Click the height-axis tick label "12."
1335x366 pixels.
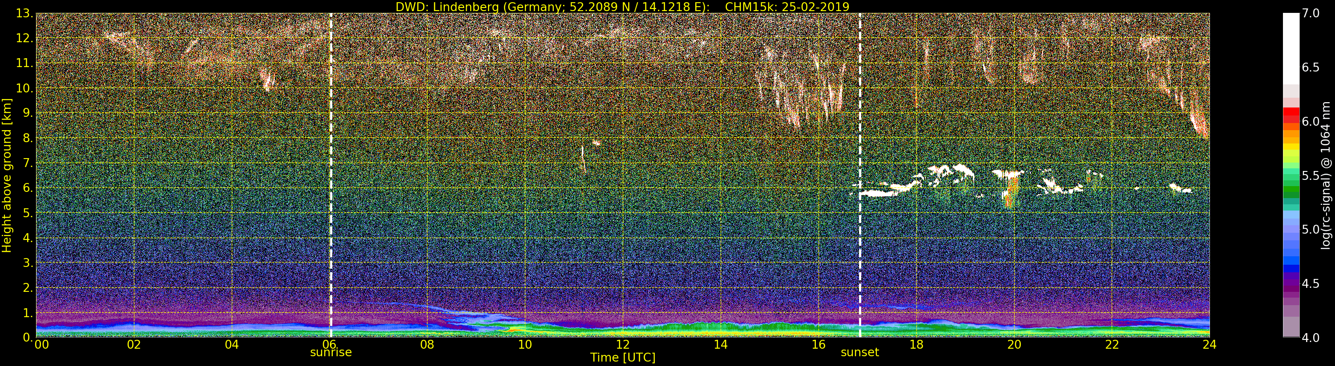click(24, 38)
